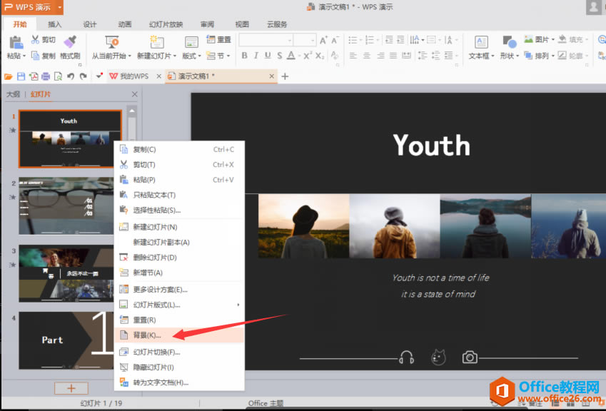This screenshot has width=606, height=411.
Task: Open the WPS 演示 application menu dropdown
Action: tap(59, 7)
